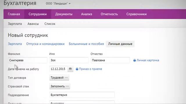Click the calendar icon beside hire date

coord(70,69)
